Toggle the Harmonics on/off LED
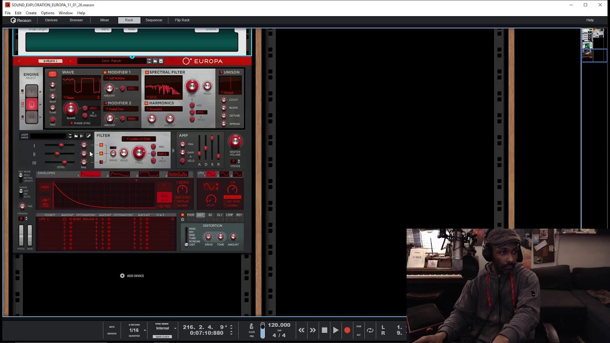Image resolution: width=610 pixels, height=343 pixels. point(147,103)
